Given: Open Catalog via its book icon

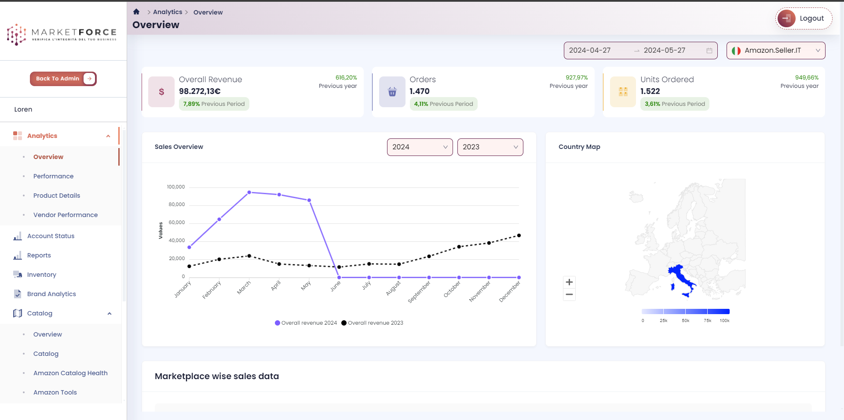Looking at the screenshot, I should point(18,313).
